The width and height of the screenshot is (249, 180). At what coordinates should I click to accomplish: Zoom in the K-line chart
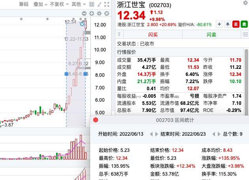(x=92, y=13)
